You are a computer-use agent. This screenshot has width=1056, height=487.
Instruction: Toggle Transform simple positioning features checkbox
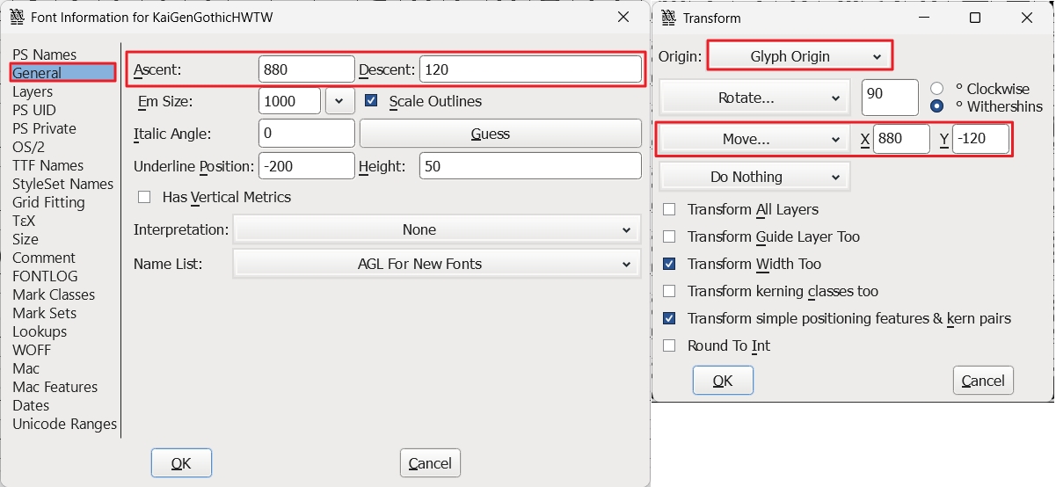(x=669, y=318)
